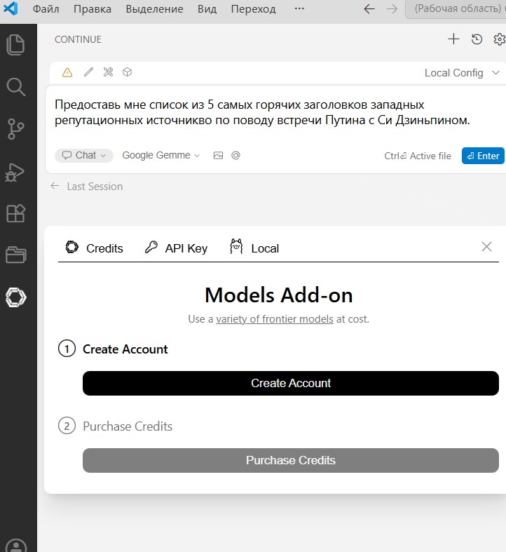Open Continue session history icon
This screenshot has height=552, width=506.
point(477,39)
